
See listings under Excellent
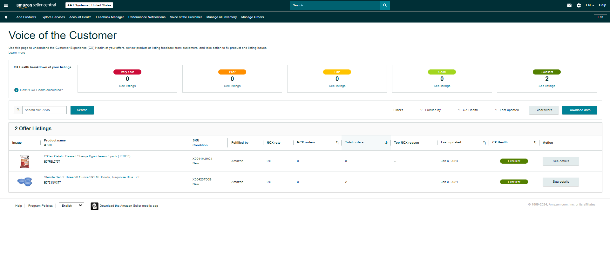pos(547,86)
